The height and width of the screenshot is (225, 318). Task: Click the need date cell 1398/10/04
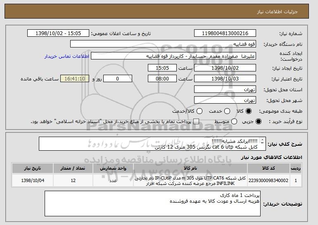pos(33,180)
